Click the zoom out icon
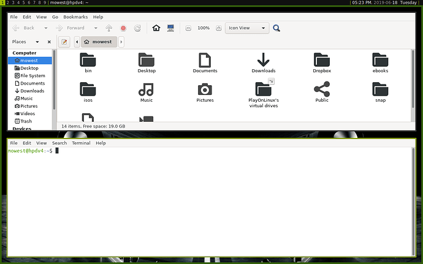 click(188, 28)
